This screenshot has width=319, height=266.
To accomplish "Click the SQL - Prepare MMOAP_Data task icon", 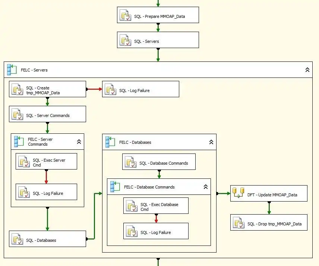I will tap(125, 15).
